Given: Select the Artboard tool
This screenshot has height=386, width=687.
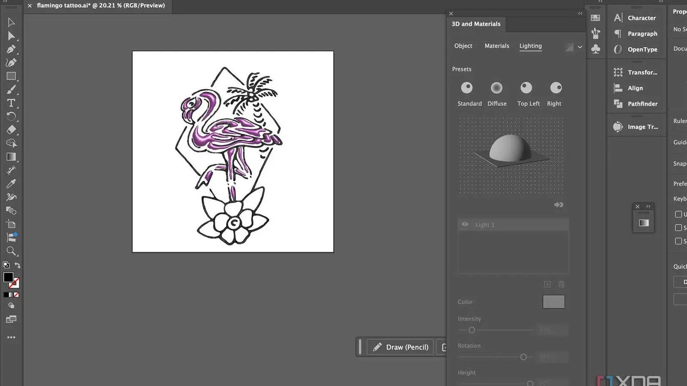Looking at the screenshot, I should [x=11, y=224].
